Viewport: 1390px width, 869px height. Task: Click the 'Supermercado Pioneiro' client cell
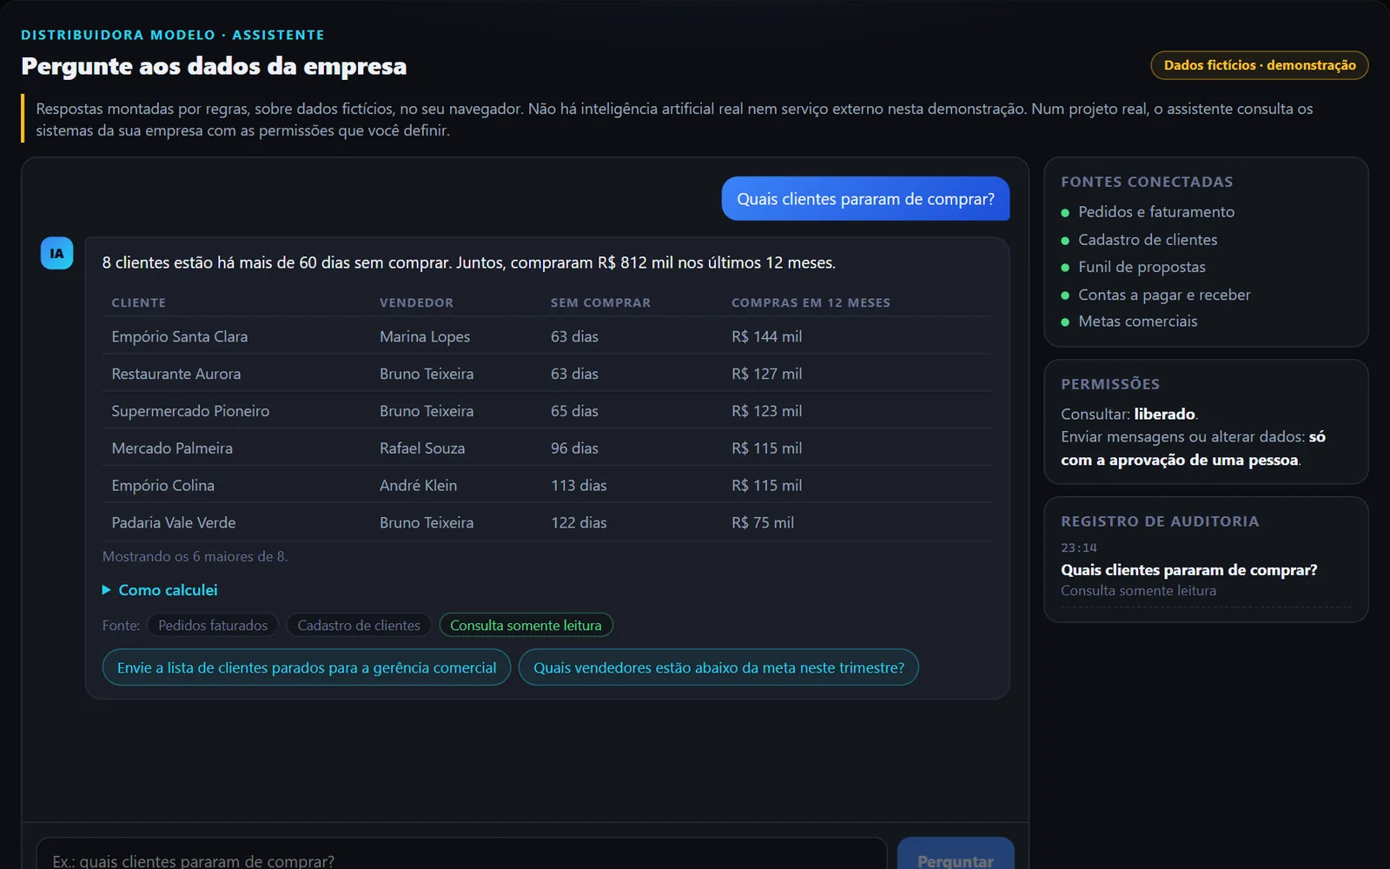pyautogui.click(x=190, y=411)
